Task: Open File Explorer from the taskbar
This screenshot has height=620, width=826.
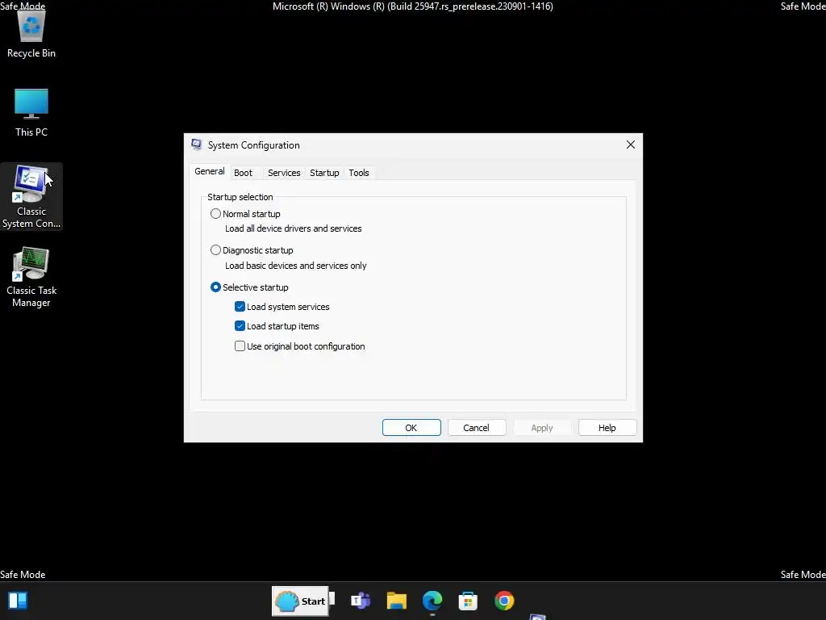Action: [397, 601]
